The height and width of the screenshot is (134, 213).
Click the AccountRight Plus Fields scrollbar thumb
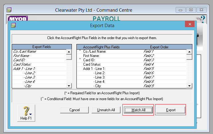click(x=189, y=57)
